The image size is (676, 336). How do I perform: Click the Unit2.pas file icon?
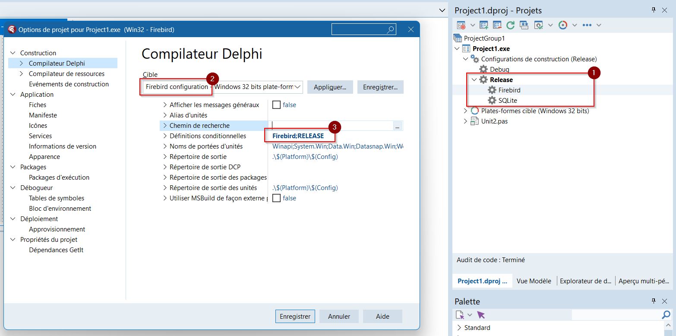475,121
